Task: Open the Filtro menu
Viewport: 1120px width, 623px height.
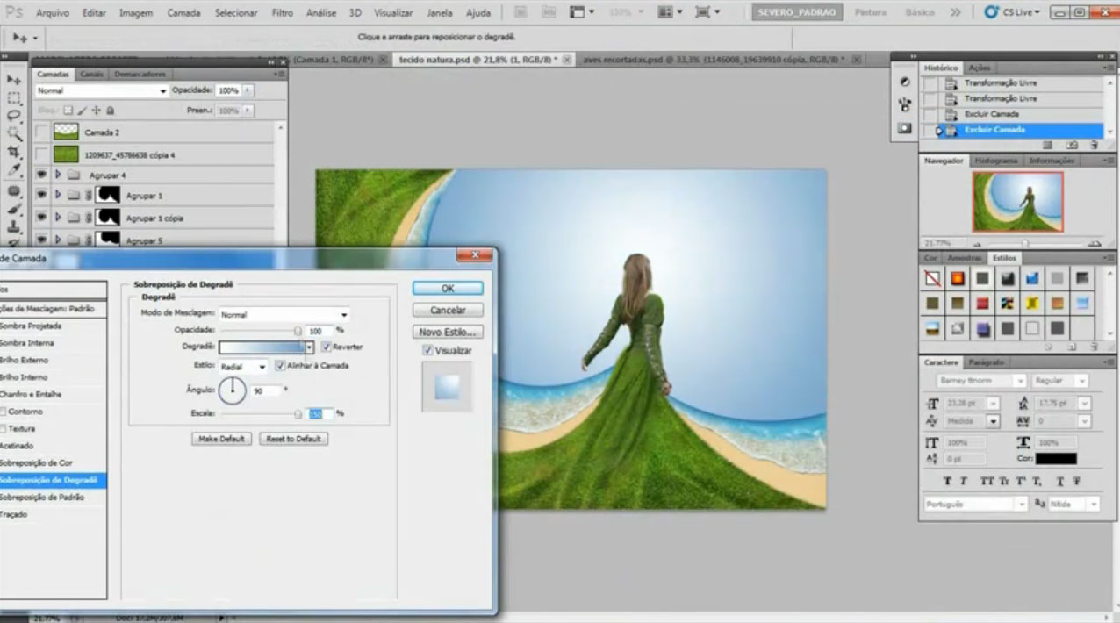Action: pos(282,13)
